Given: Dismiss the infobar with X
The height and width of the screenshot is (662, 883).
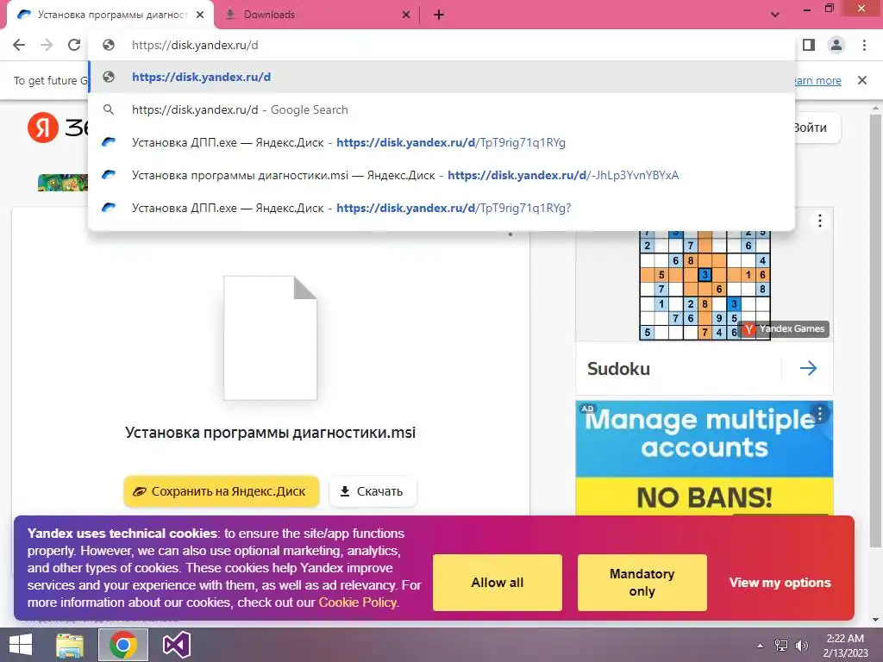Looking at the screenshot, I should pyautogui.click(x=862, y=80).
